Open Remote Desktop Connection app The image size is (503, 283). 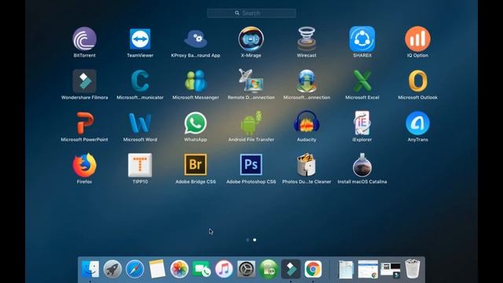tap(251, 81)
